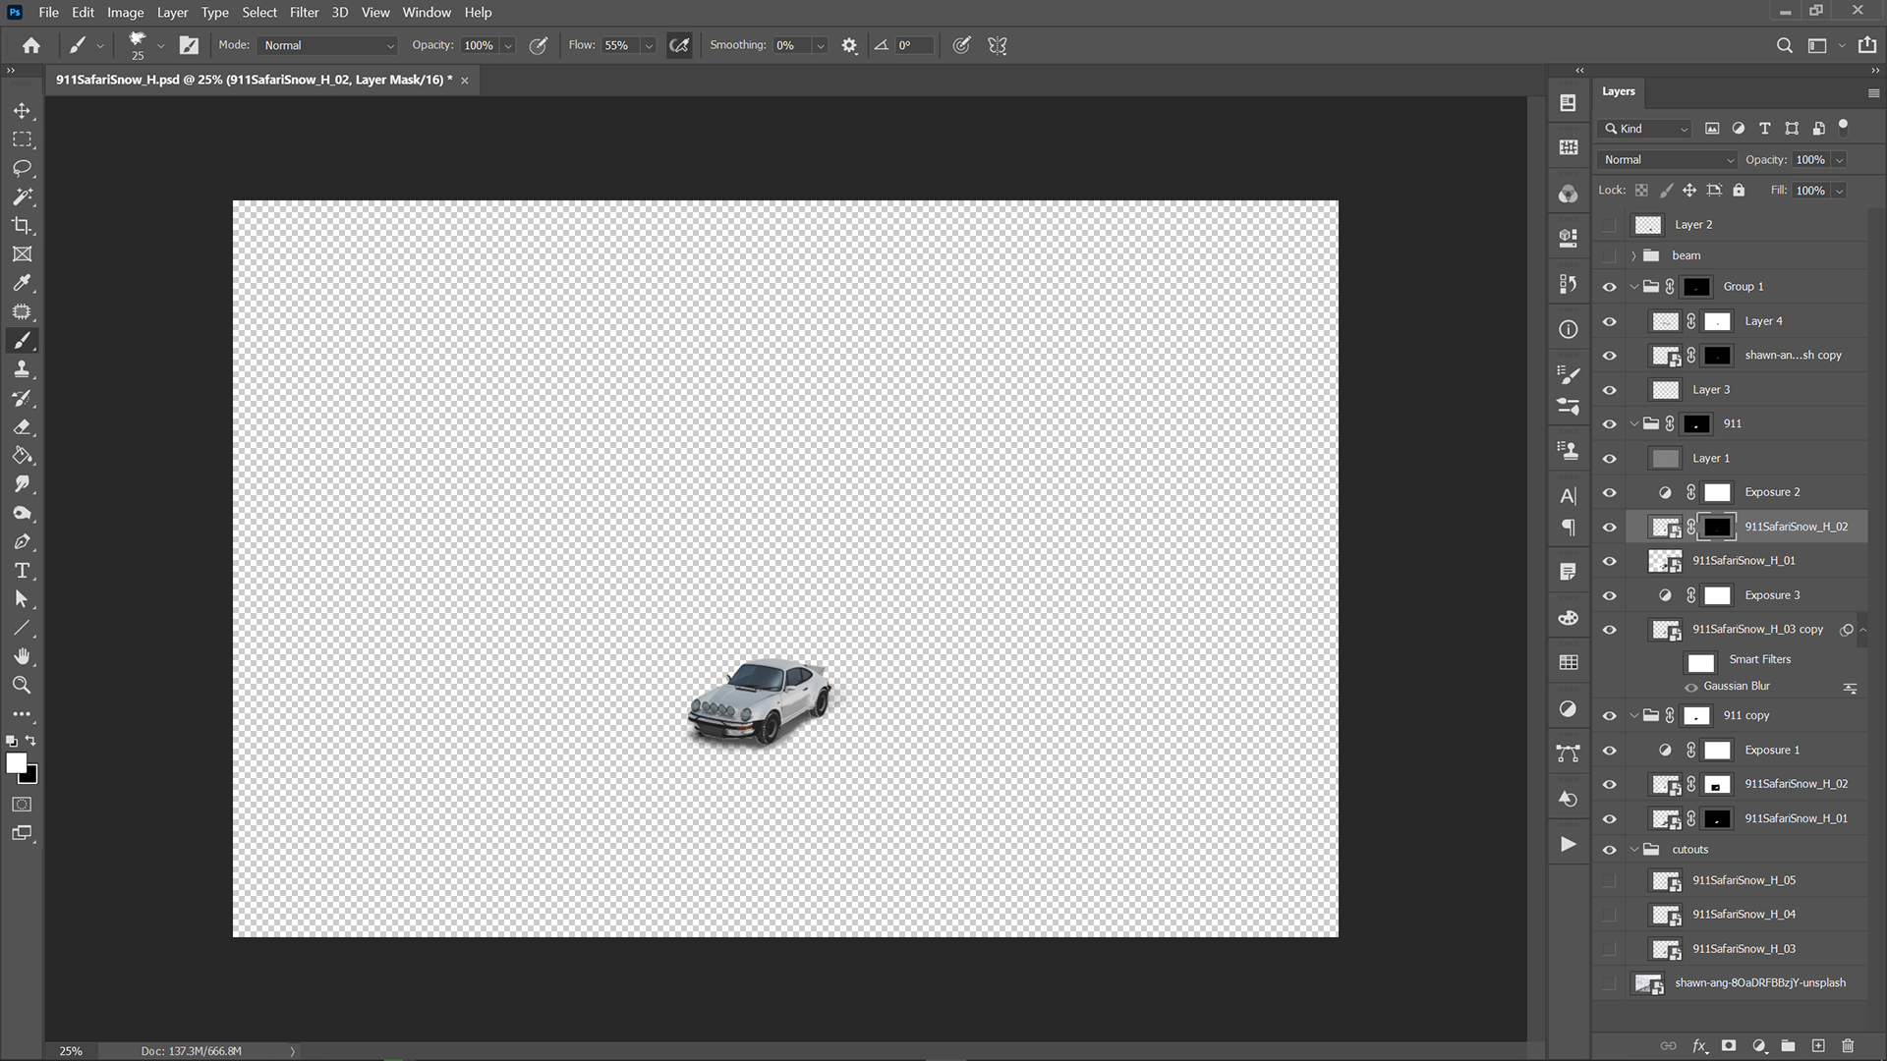This screenshot has width=1887, height=1061.
Task: Select the Eraser tool
Action: pyautogui.click(x=22, y=427)
